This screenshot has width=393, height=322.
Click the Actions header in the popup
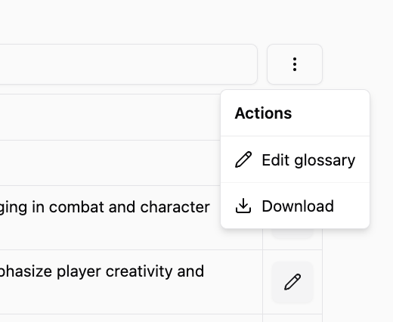point(263,113)
